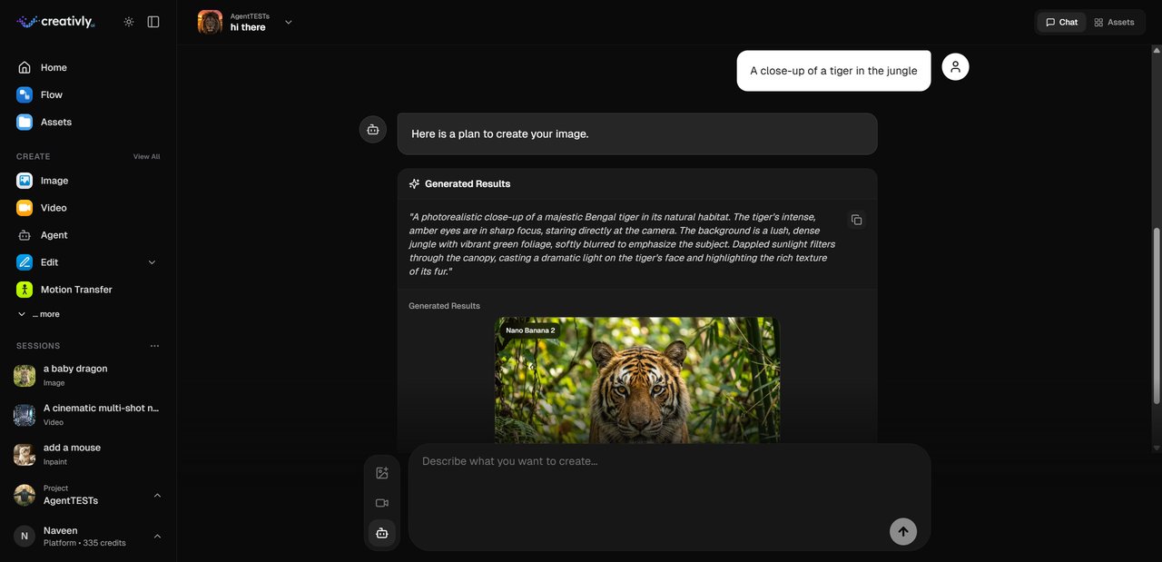Collapse the sidebar panel icon
The width and height of the screenshot is (1162, 562).
point(153,22)
